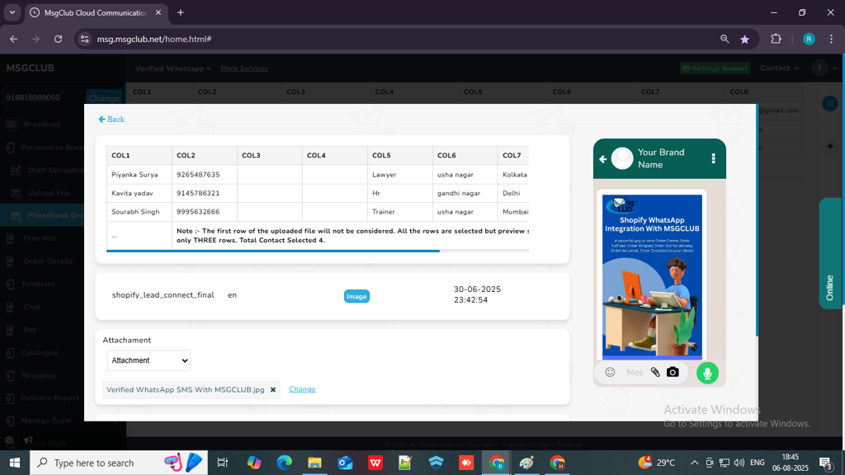Click the Trainer cell
The image size is (845, 475).
click(x=400, y=212)
